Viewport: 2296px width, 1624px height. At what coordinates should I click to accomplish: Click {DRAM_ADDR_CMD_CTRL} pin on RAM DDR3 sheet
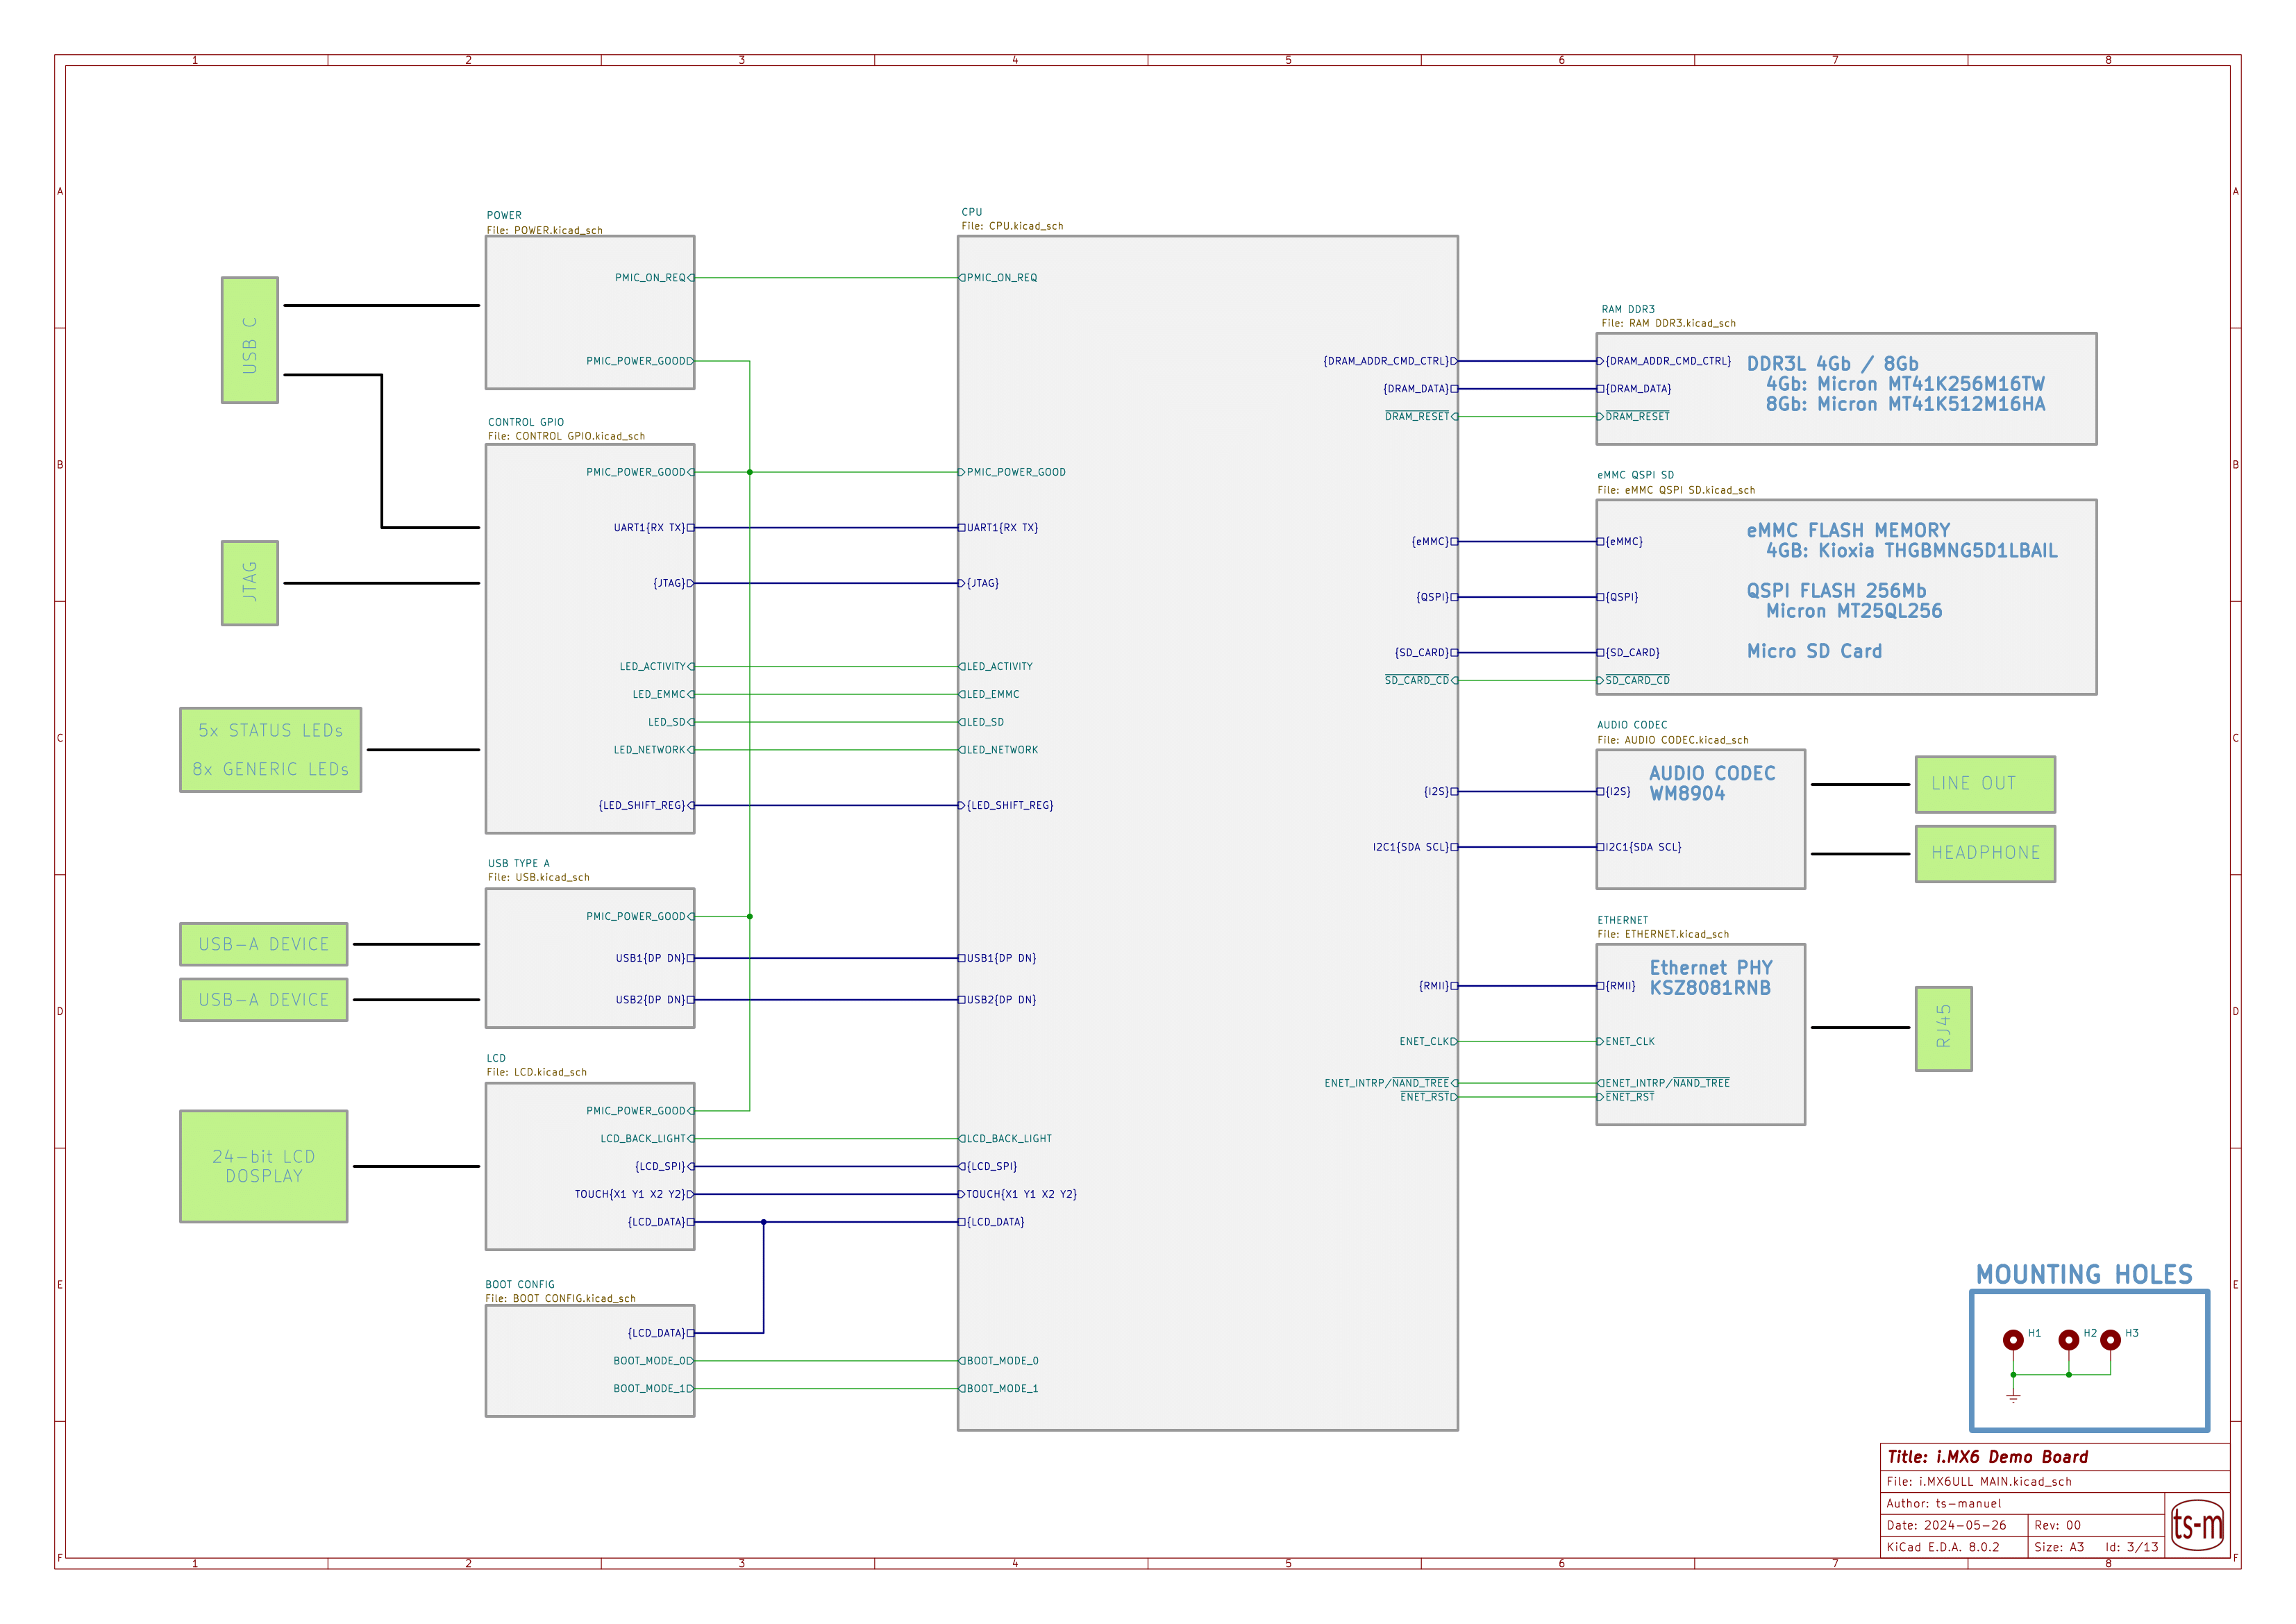coord(1665,361)
